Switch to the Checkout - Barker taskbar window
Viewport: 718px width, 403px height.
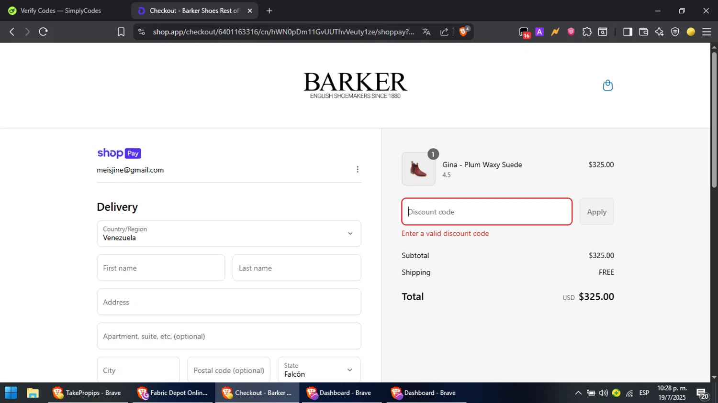(x=257, y=393)
